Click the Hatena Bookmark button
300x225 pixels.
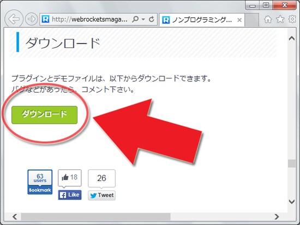click(x=40, y=190)
